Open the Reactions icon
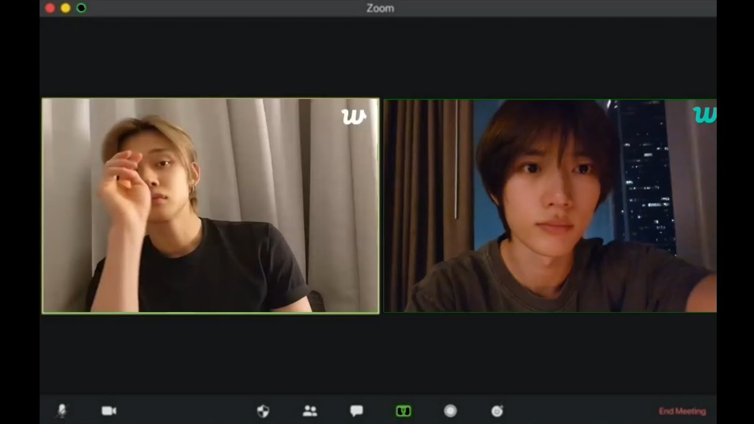 click(497, 410)
